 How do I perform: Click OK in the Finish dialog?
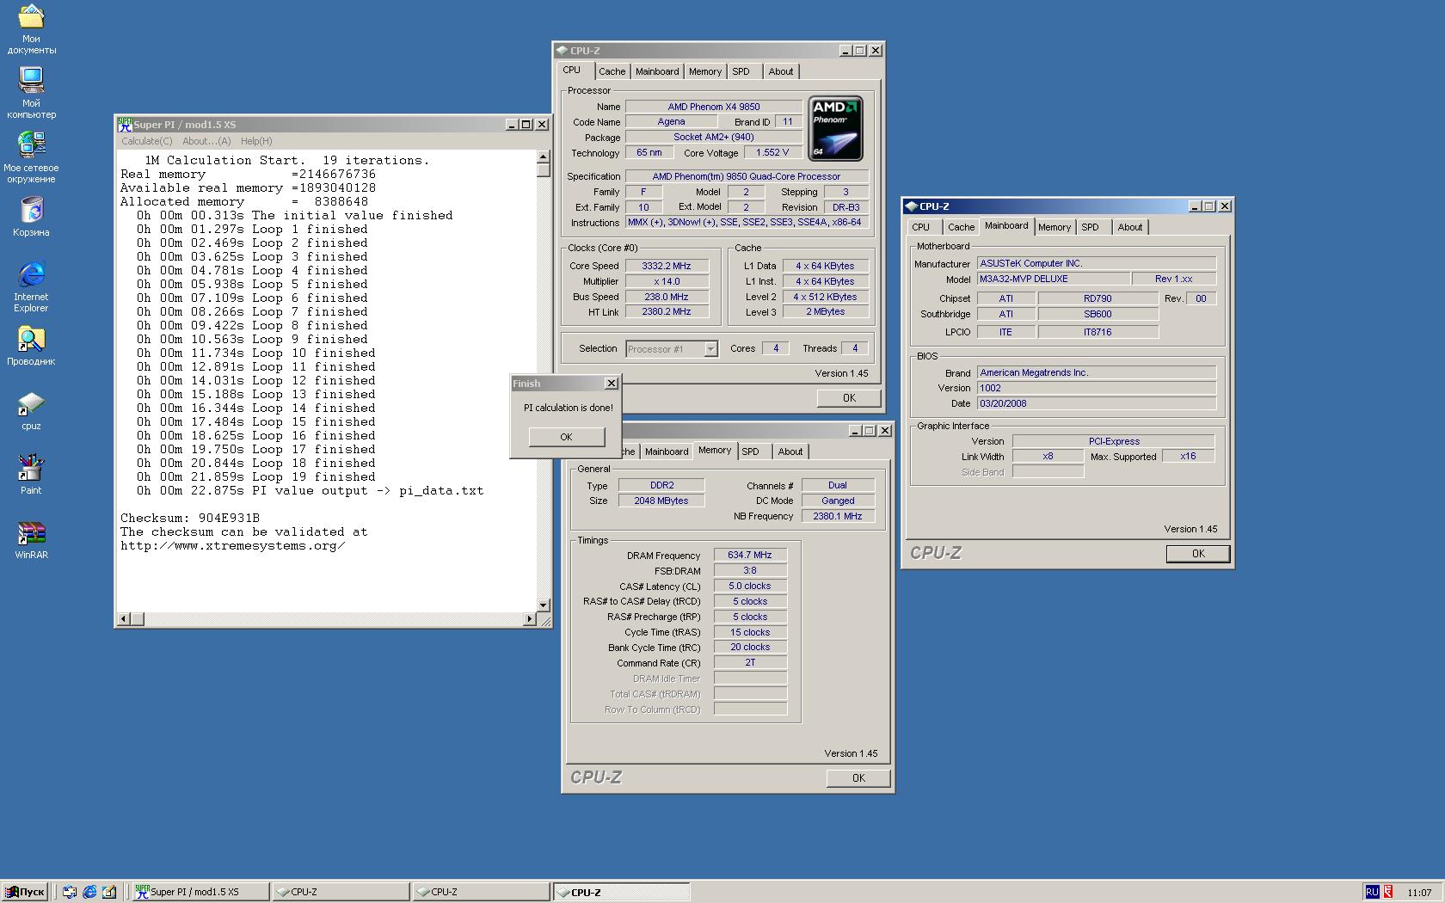pos(566,437)
